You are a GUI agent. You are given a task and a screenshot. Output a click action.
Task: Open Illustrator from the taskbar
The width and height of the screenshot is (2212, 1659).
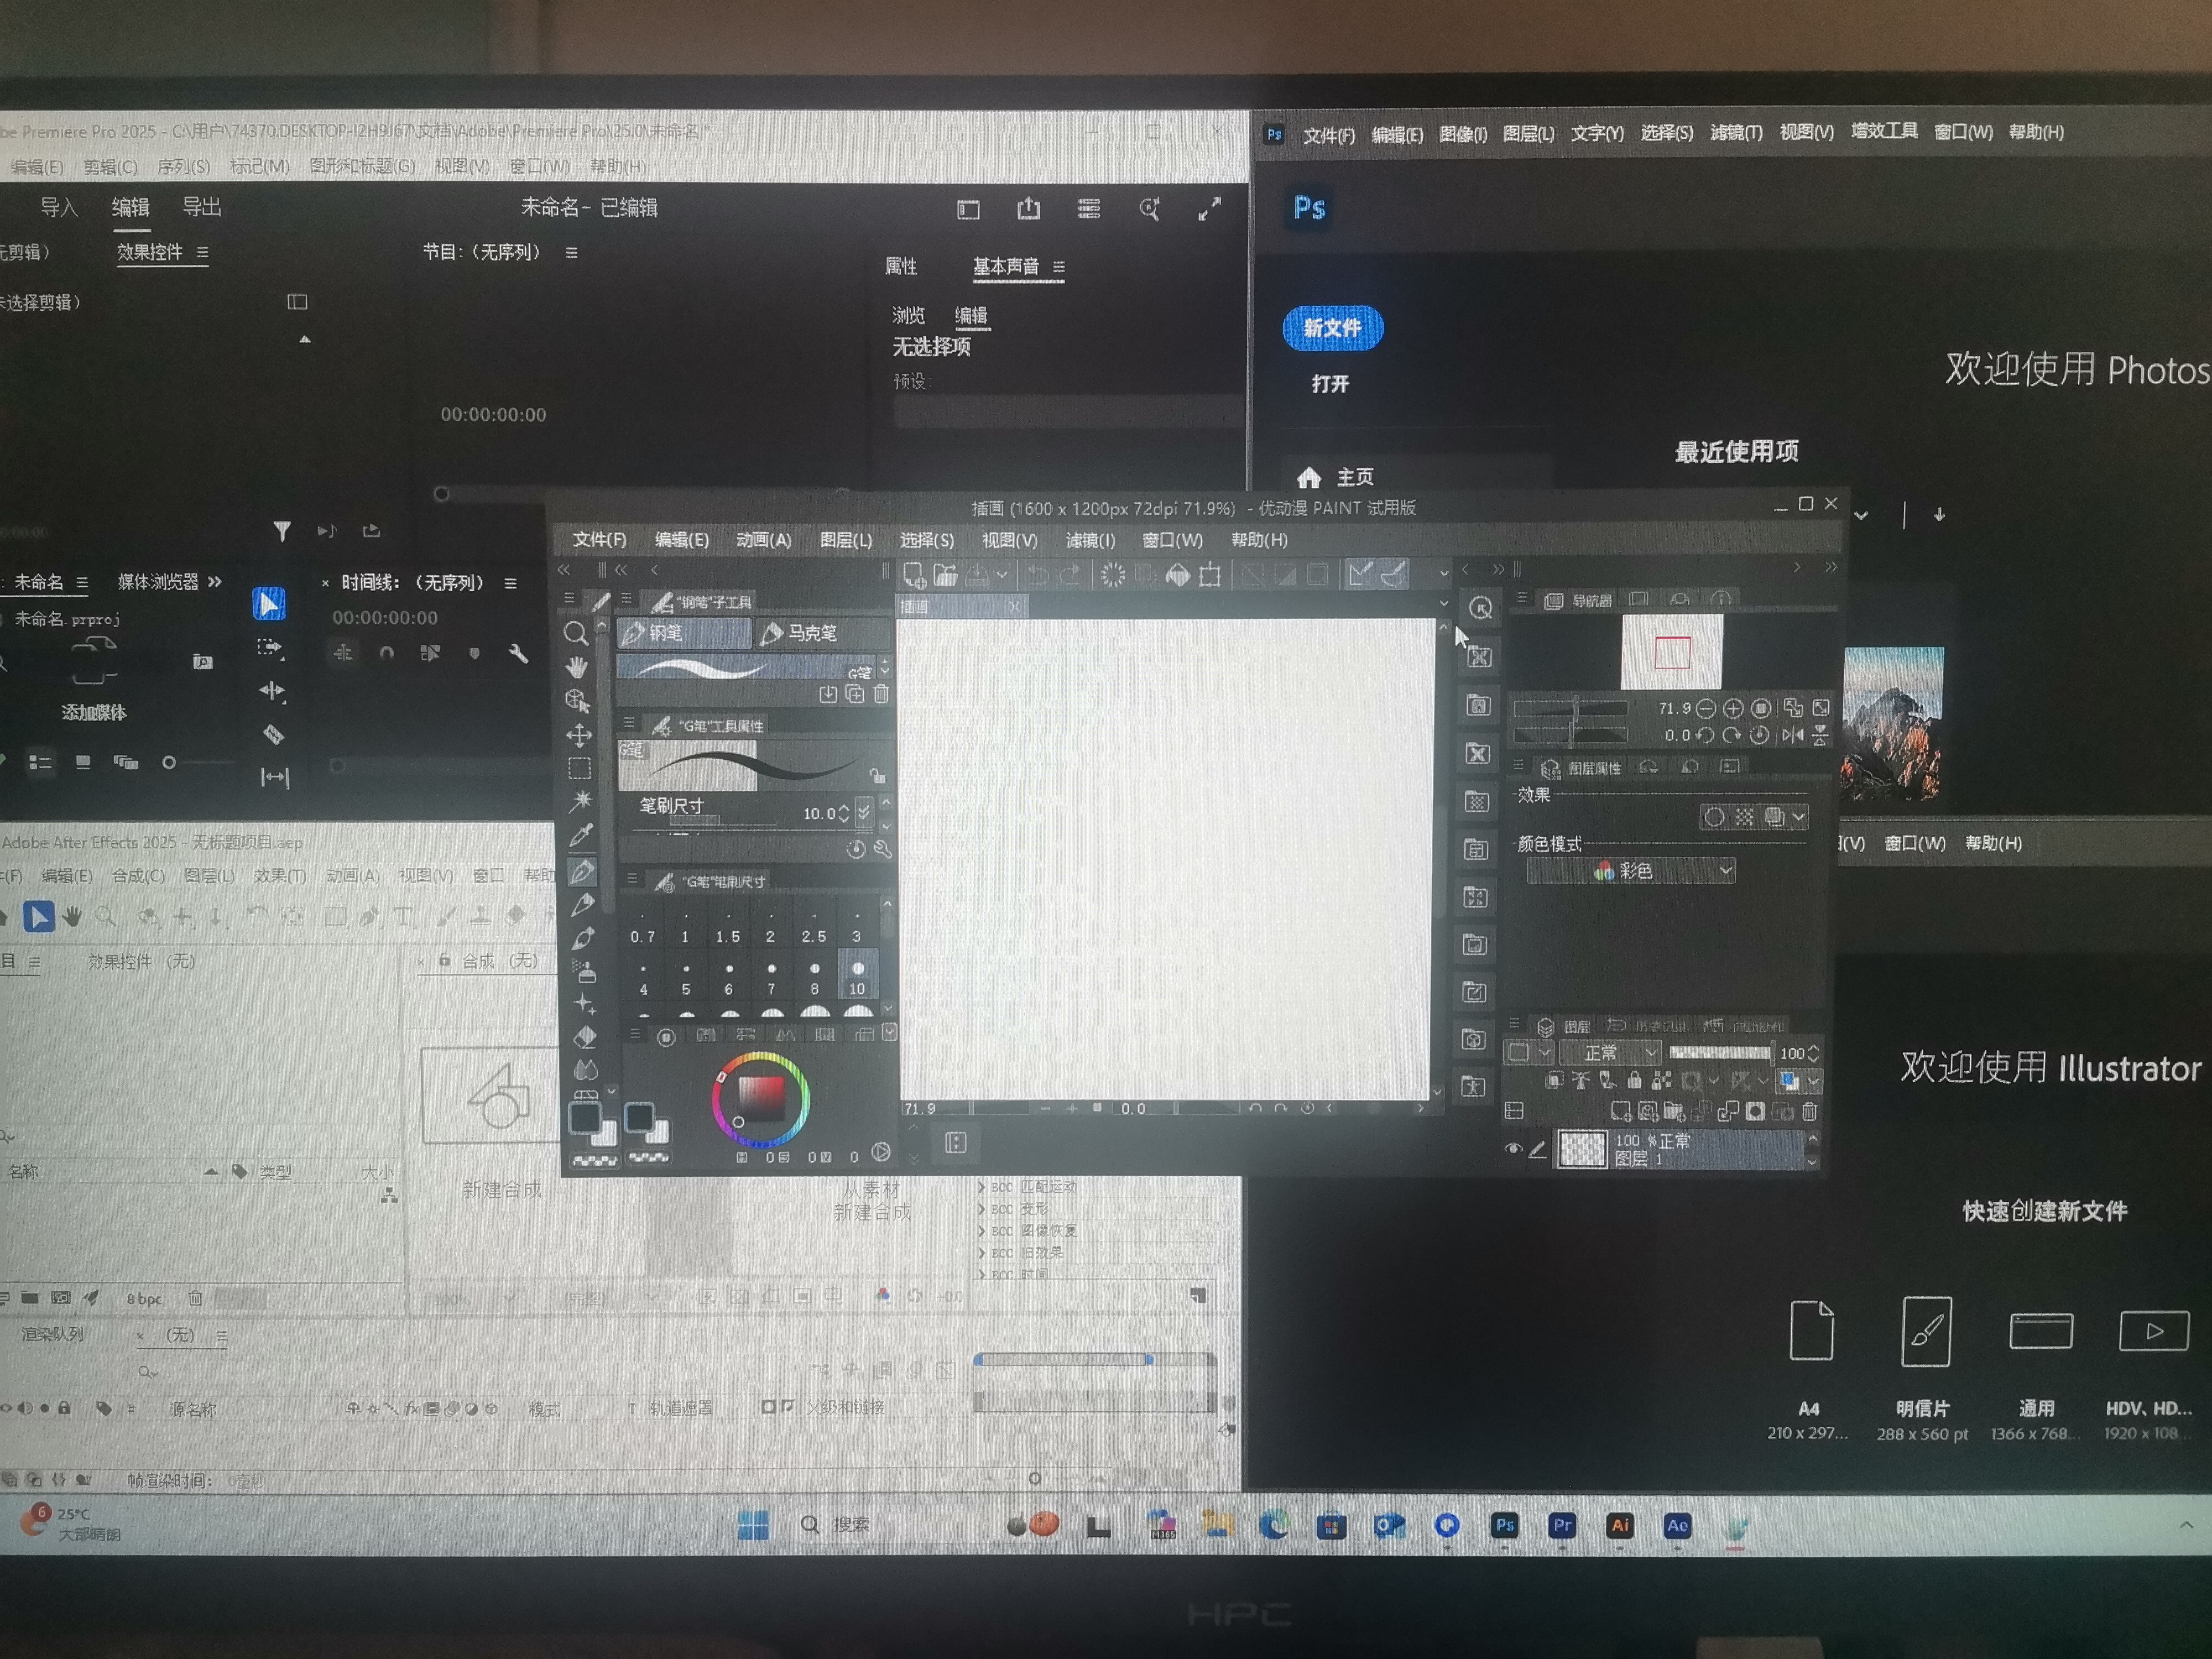click(x=1620, y=1526)
